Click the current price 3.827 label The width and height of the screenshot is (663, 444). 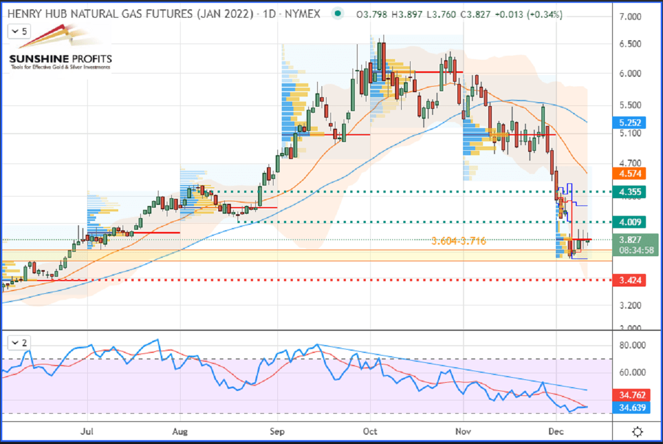[x=630, y=240]
